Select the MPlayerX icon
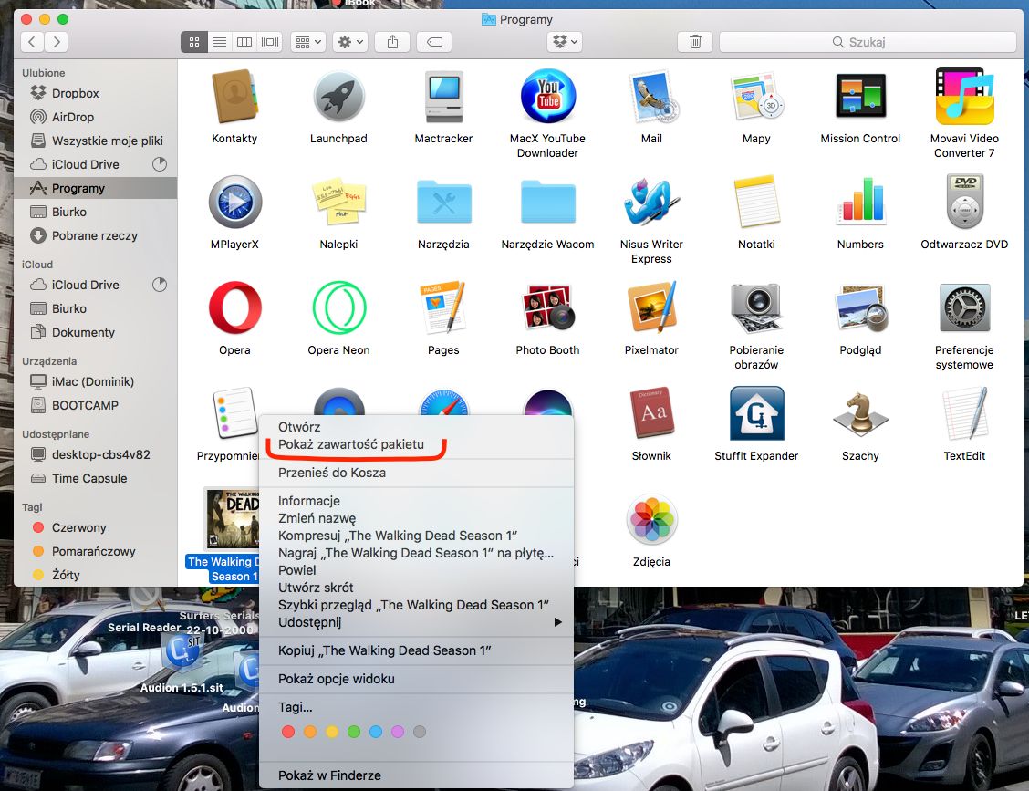Screen dimensions: 1029x791 click(235, 203)
